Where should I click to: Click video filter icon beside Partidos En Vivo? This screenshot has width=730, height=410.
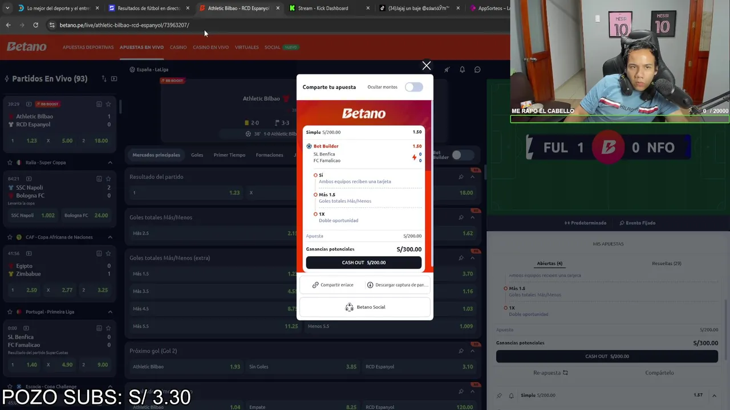pos(114,79)
